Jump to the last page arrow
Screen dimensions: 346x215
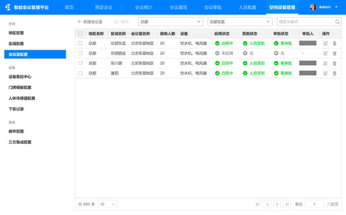point(287,204)
